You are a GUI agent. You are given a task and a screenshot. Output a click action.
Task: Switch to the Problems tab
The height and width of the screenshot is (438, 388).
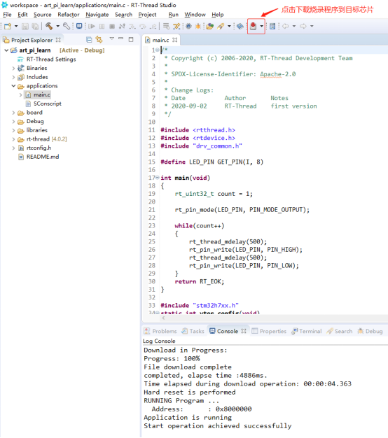(160, 331)
